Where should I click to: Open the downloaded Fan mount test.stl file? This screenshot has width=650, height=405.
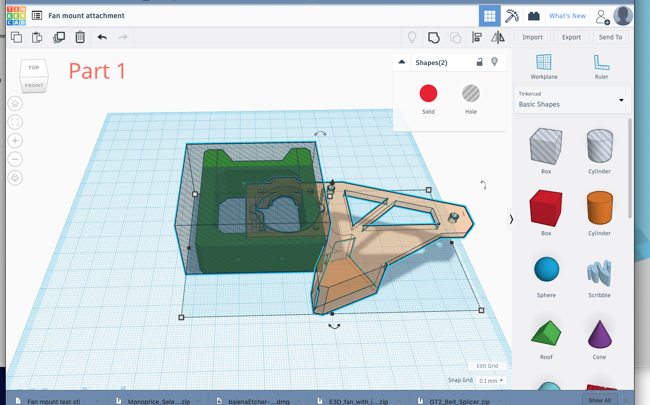click(x=54, y=401)
